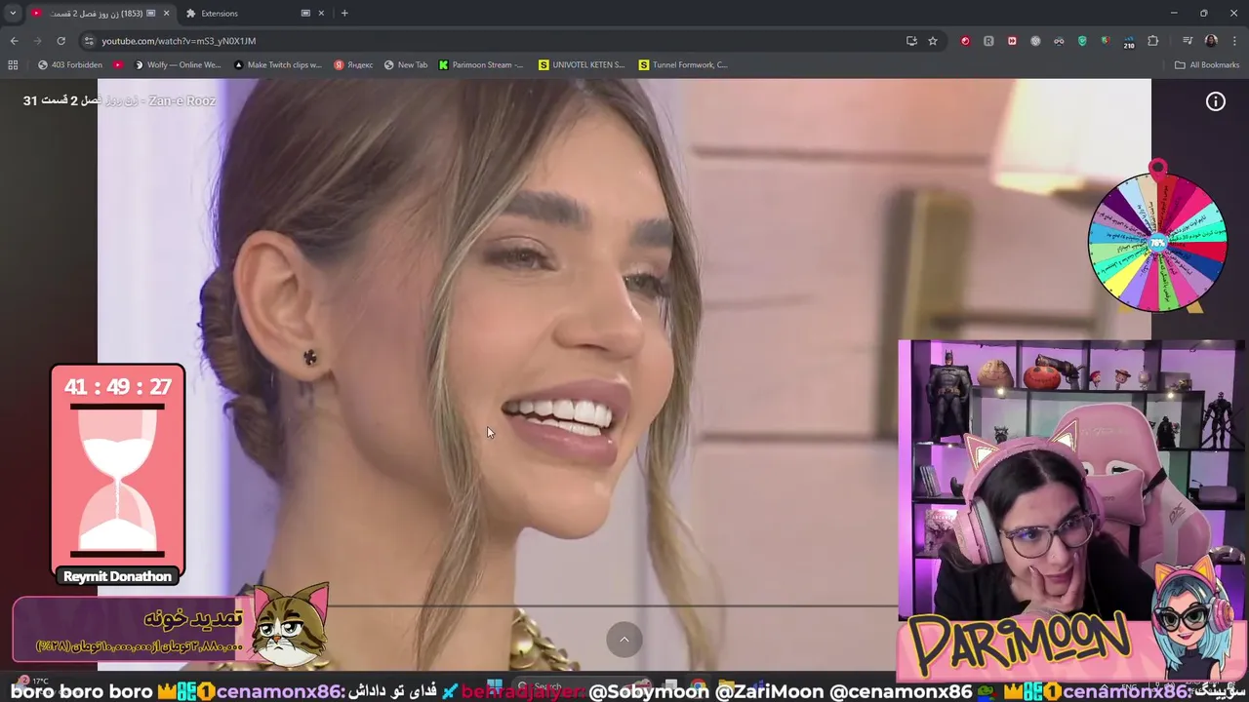Open the Extensions puzzle menu
Screen dimensions: 1249x702
[1152, 41]
